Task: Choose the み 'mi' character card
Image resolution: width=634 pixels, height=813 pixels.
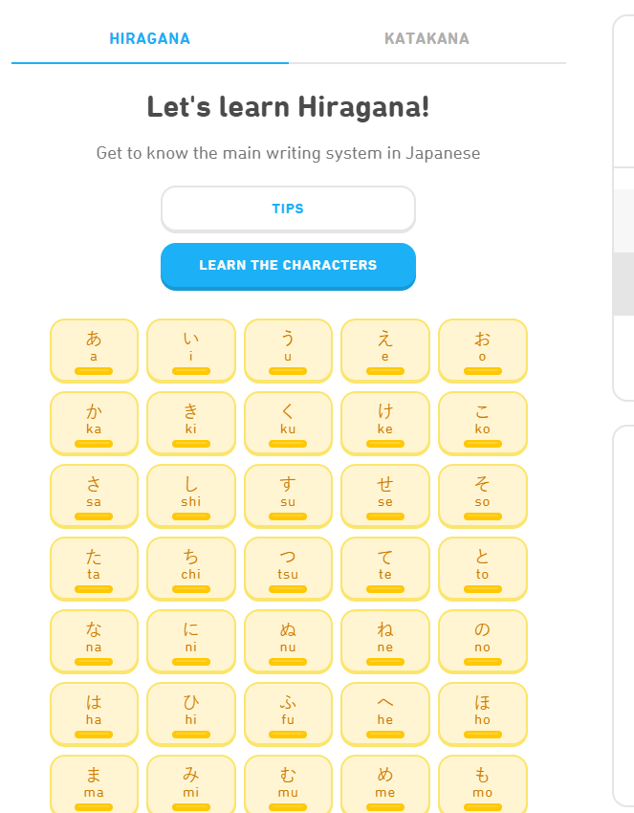Action: pos(191,784)
